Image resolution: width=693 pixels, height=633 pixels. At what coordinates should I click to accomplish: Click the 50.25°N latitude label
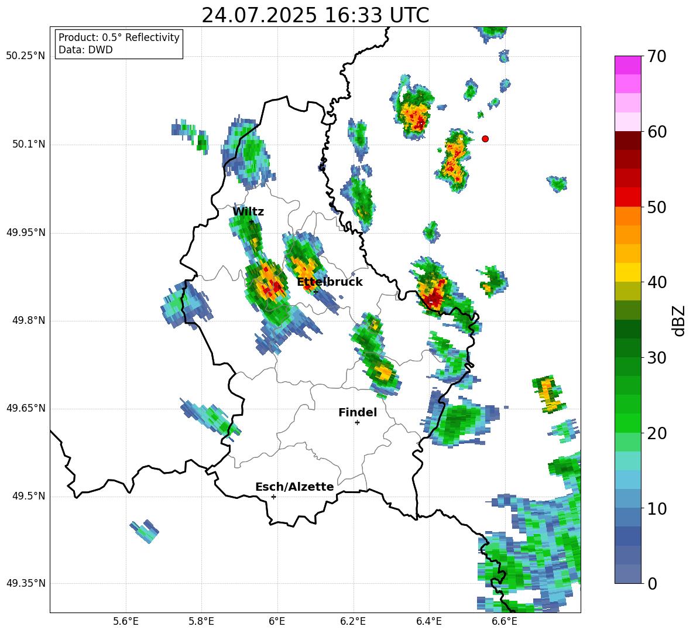coord(26,56)
